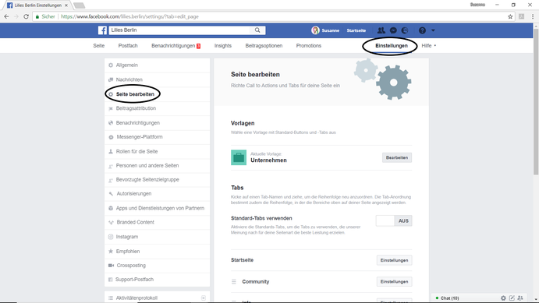Viewport: 539px width, 303px height.
Task: Open Crossposting settings
Action: [x=157, y=266]
